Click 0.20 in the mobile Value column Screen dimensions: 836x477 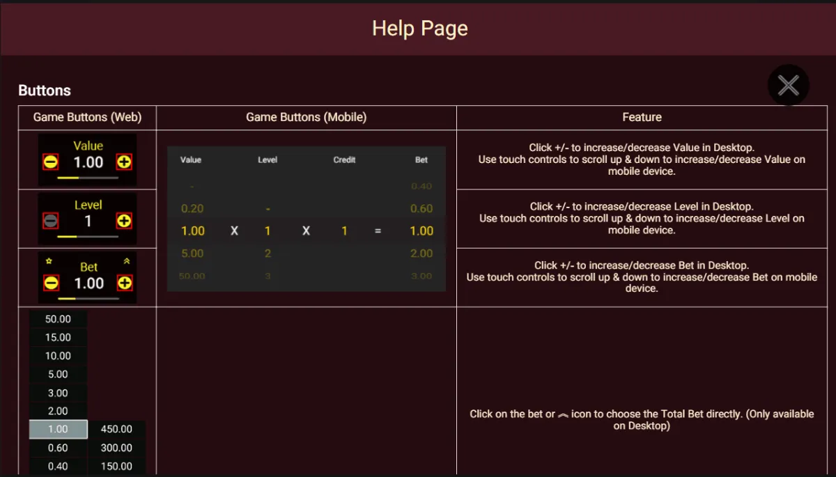pyautogui.click(x=192, y=208)
